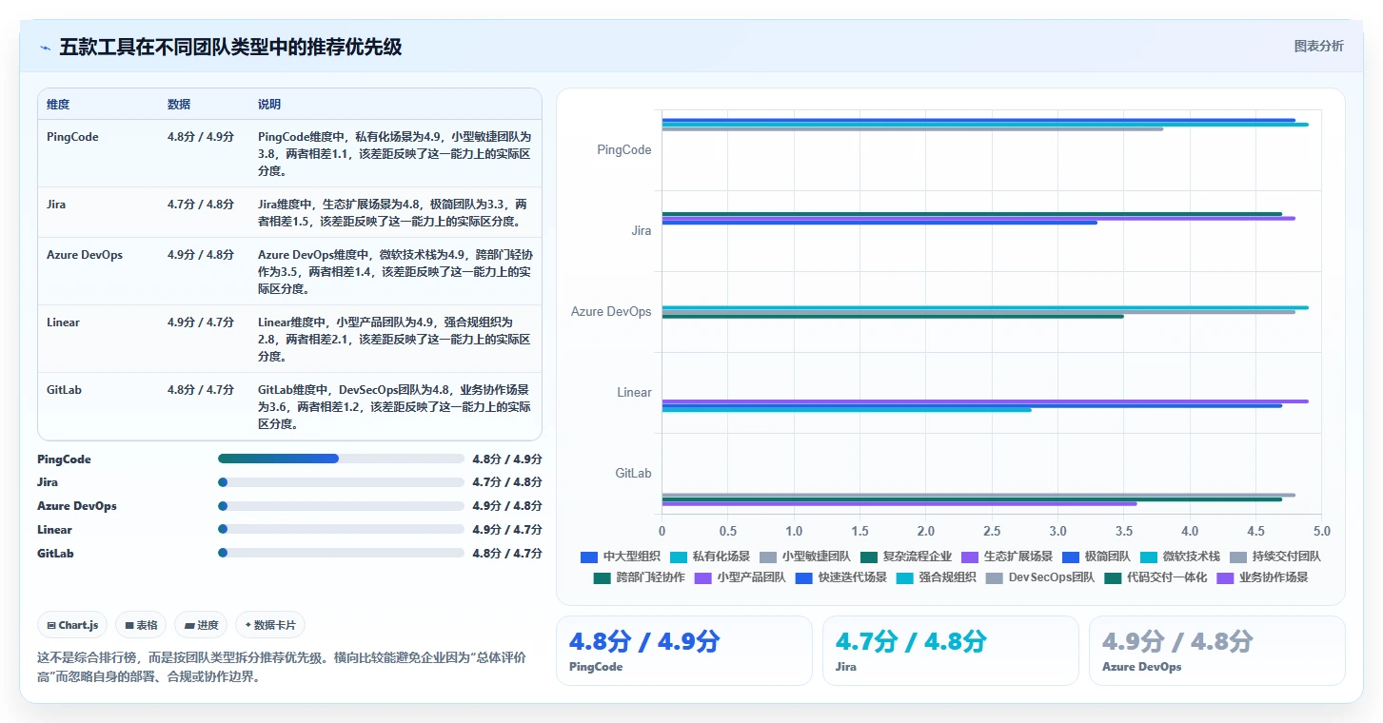Open the PingCode data card
Viewport: 1383px width, 723px height.
pyautogui.click(x=683, y=651)
